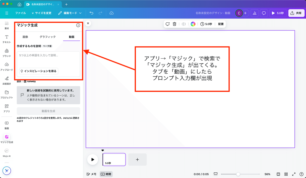
Task: Open the 56% zoom level
Action: pos(267,174)
